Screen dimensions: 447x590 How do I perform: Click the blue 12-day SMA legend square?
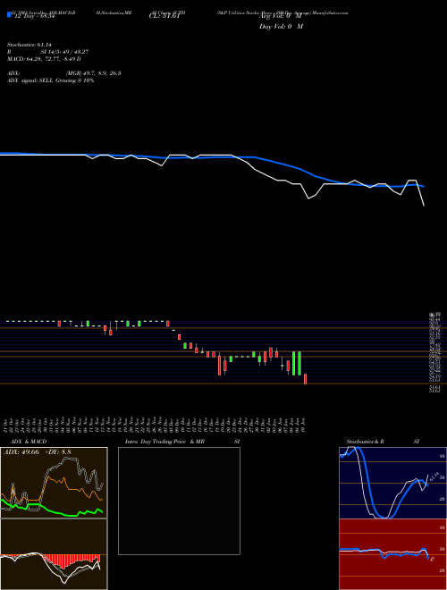pos(9,15)
